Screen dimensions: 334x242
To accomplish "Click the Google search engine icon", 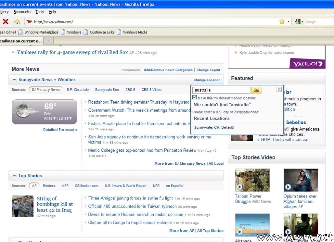I will (x=298, y=21).
